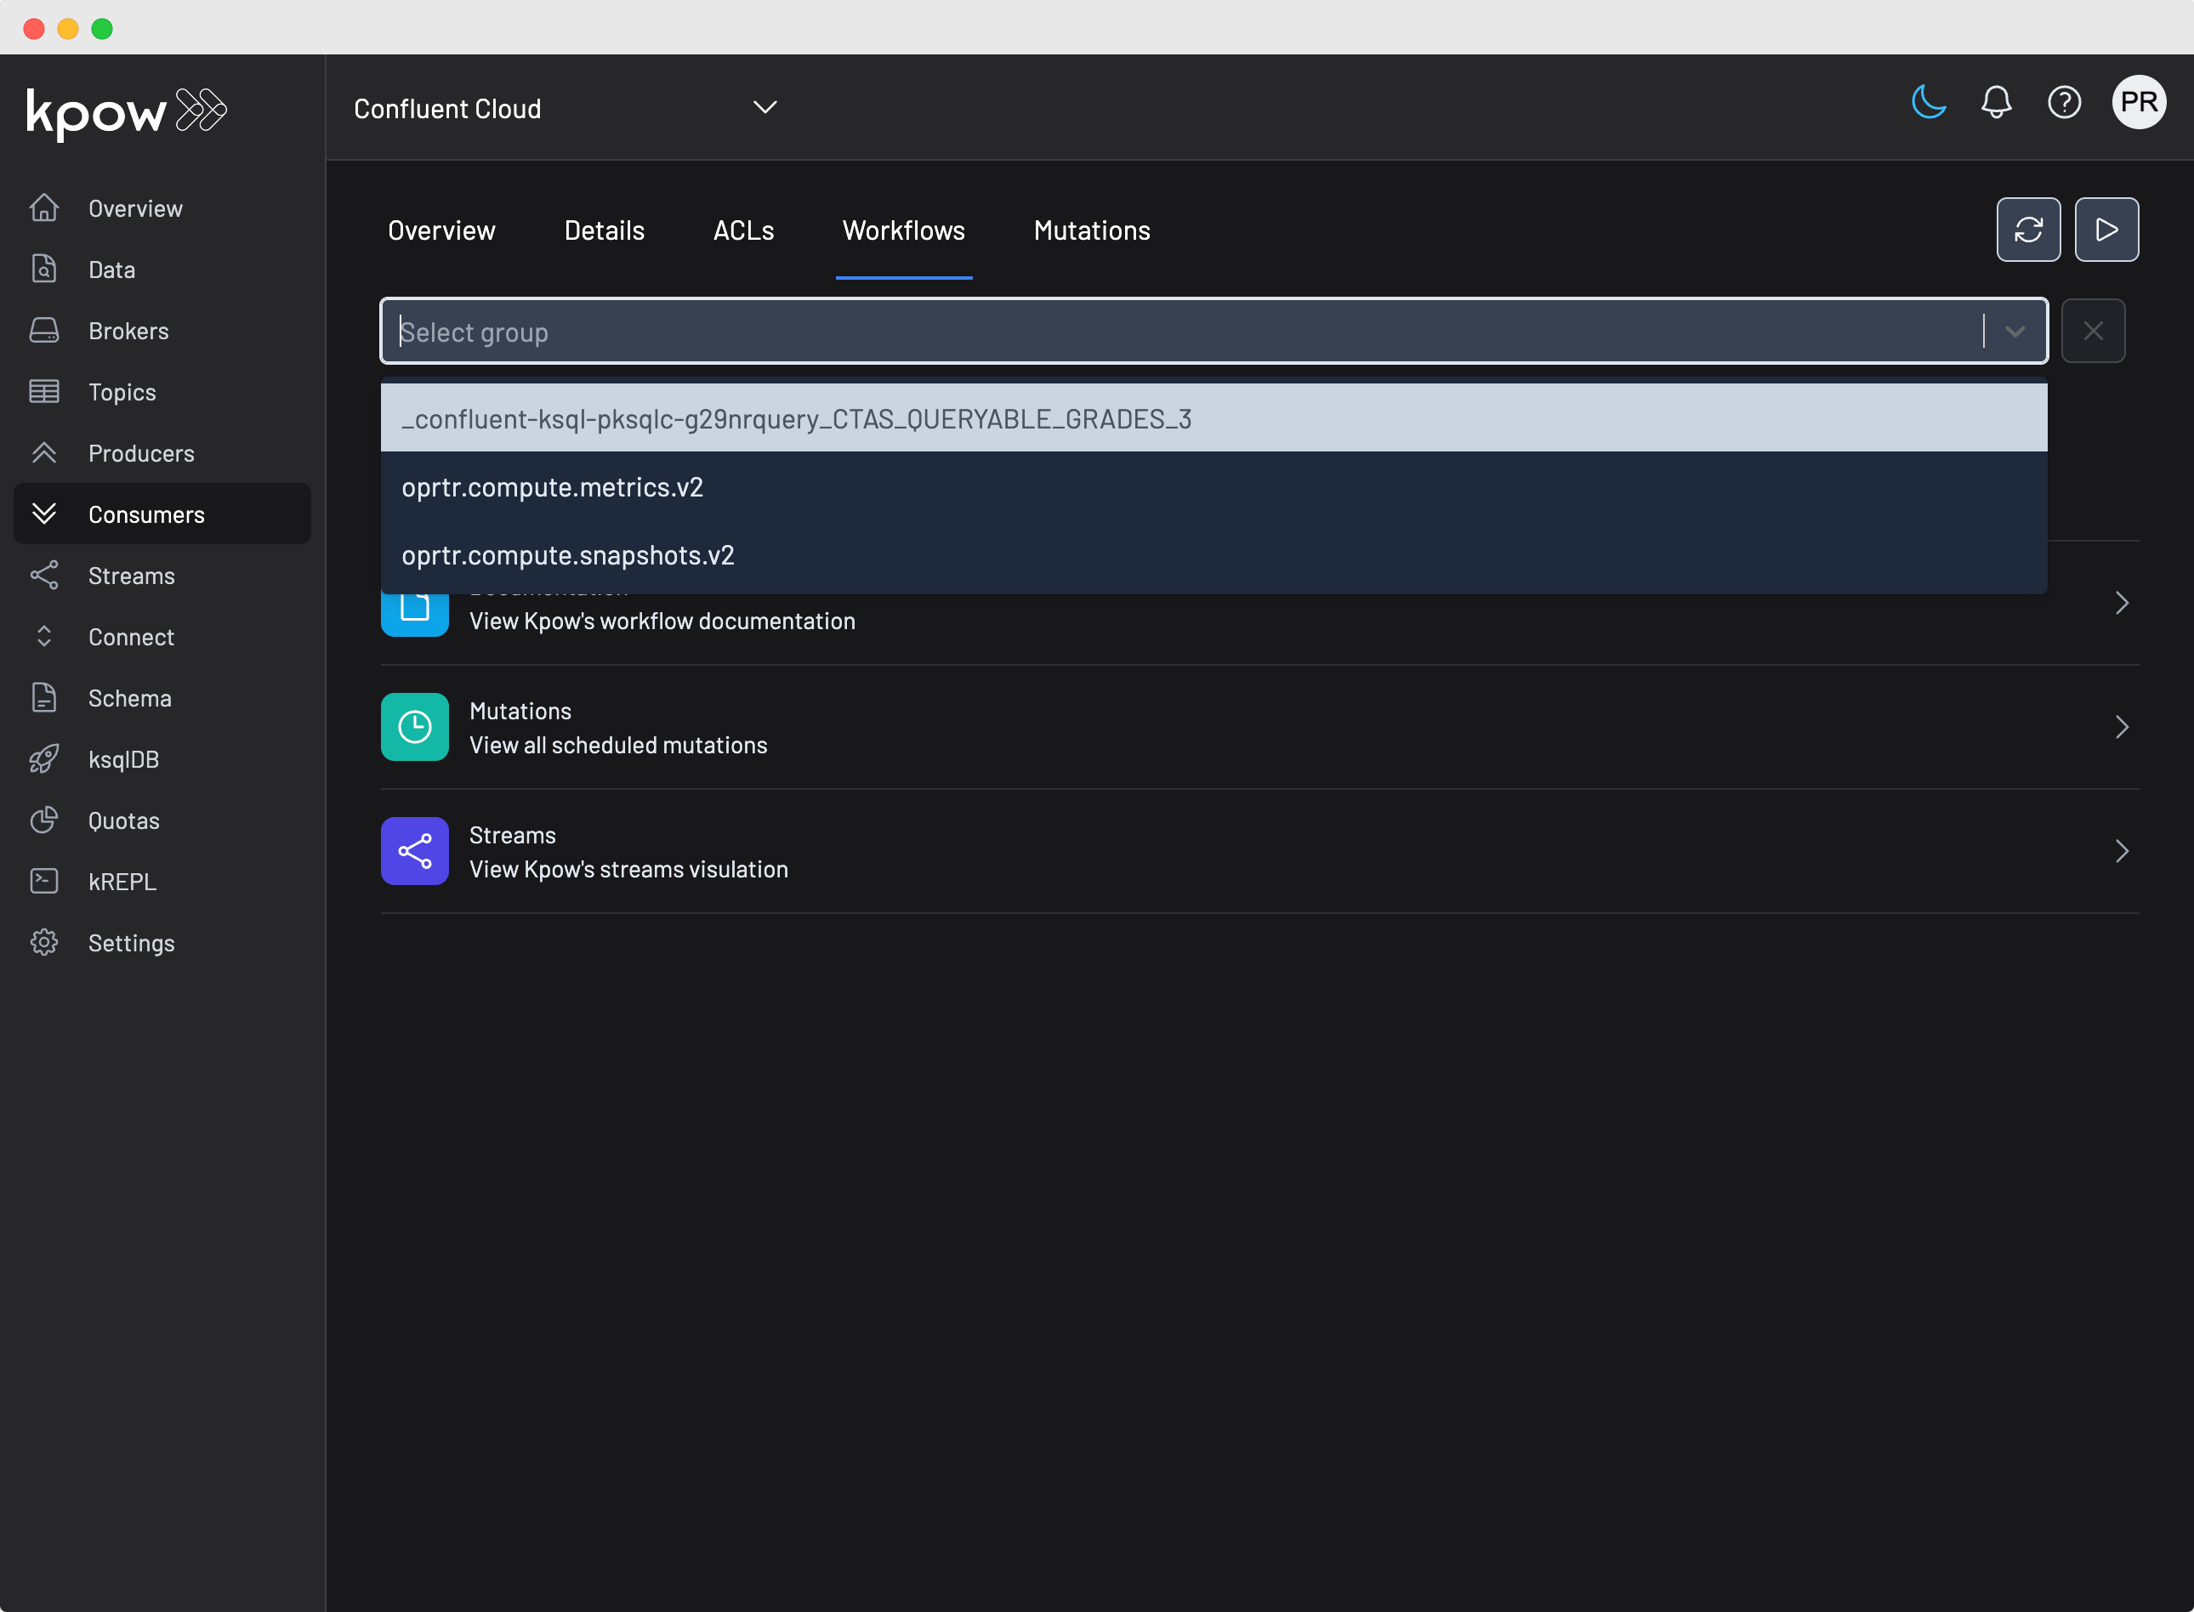This screenshot has width=2194, height=1612.
Task: Open Quotas pie chart icon in sidebar
Action: pos(44,820)
